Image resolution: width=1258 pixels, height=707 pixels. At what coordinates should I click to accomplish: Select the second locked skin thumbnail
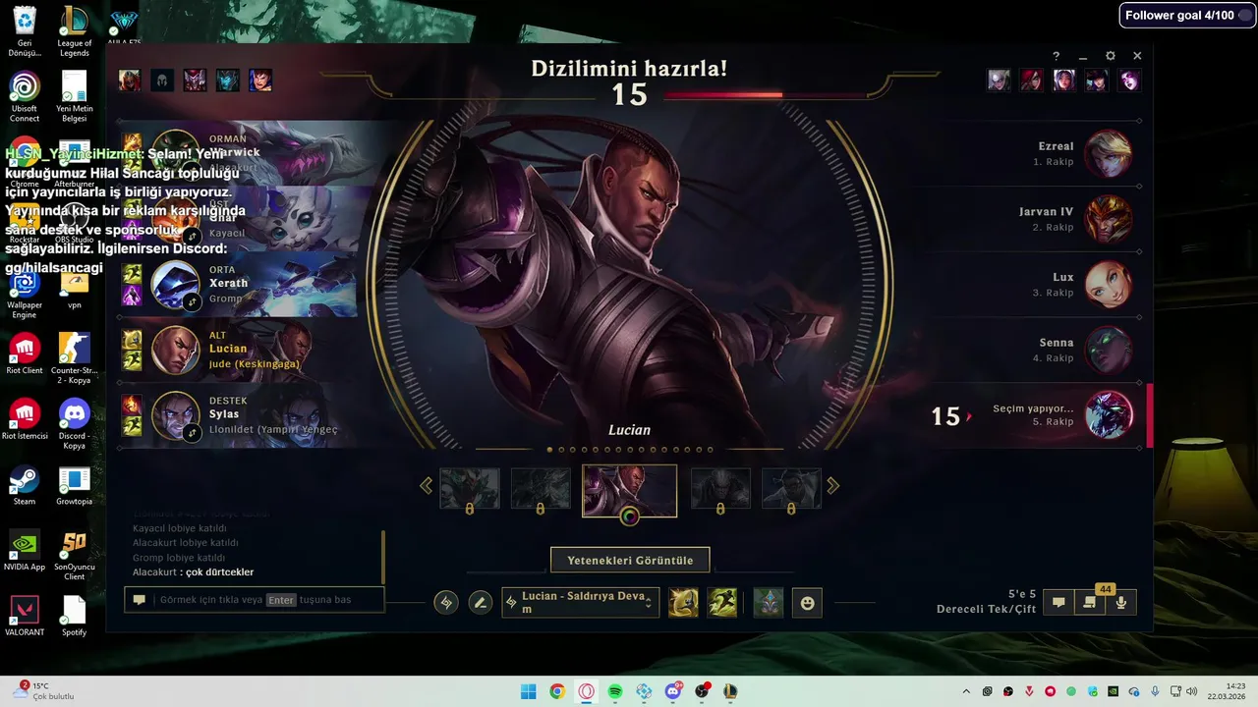pyautogui.click(x=541, y=489)
